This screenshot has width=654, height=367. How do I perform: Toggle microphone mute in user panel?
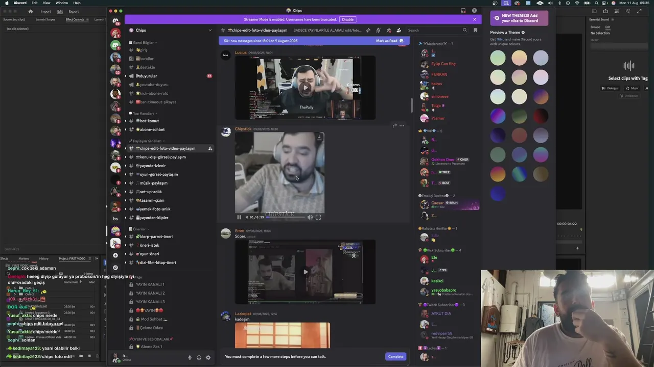click(190, 357)
